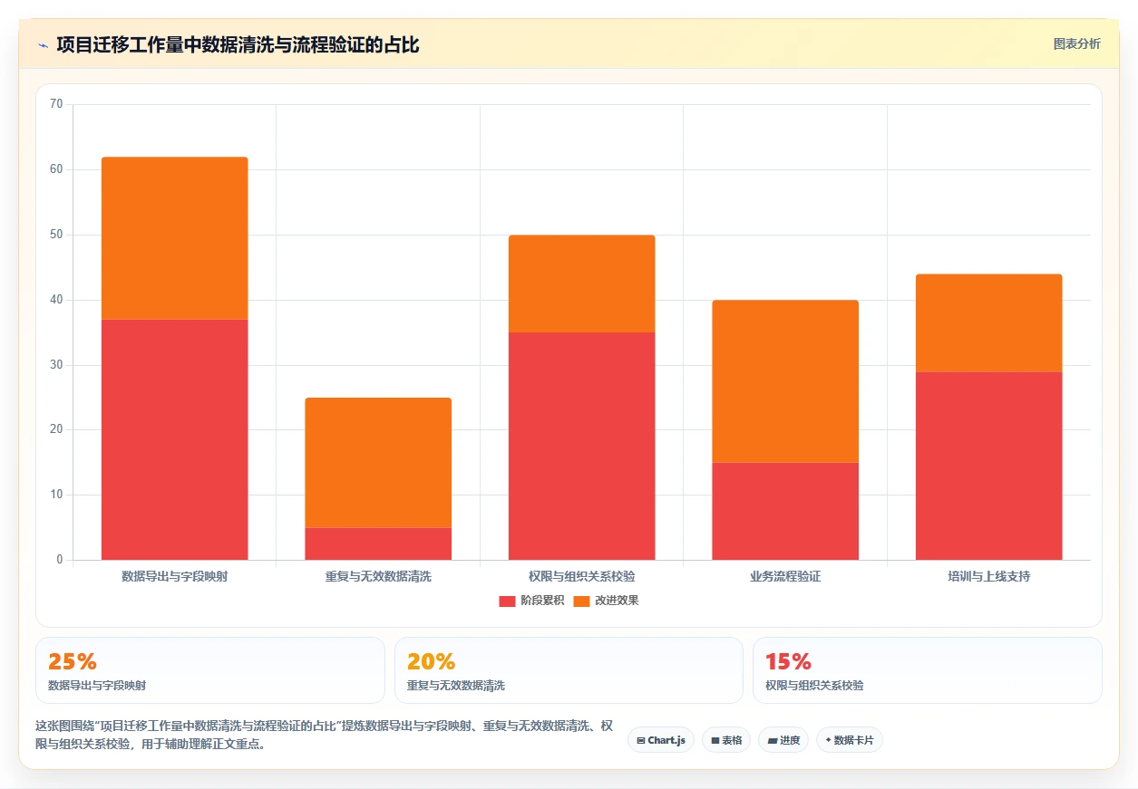Viewport: 1138px width, 789px height.
Task: Click the red bar for 数据导出与字段映射
Action: [174, 439]
